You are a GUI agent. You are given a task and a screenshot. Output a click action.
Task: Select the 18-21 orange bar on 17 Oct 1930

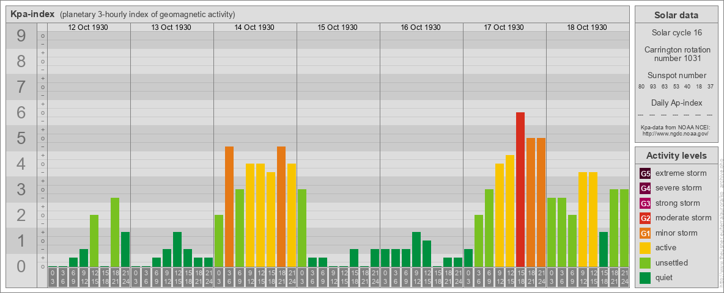[x=531, y=202]
